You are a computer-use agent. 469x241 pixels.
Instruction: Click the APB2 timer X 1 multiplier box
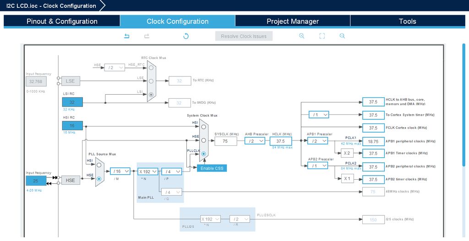[x=347, y=179]
